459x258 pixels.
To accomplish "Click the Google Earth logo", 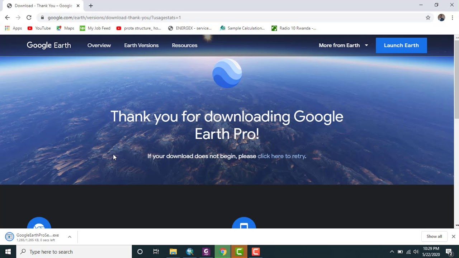I will click(49, 46).
